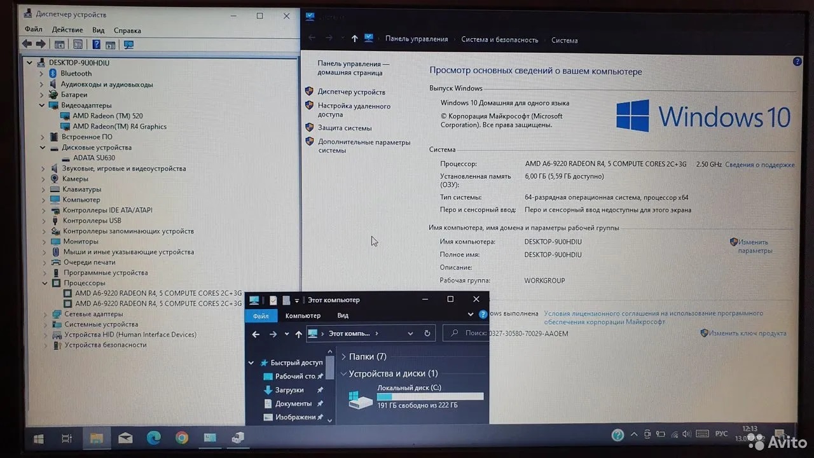Viewport: 814px width, 458px height.
Task: Expand the Контроллеры USB category
Action: pyautogui.click(x=44, y=221)
